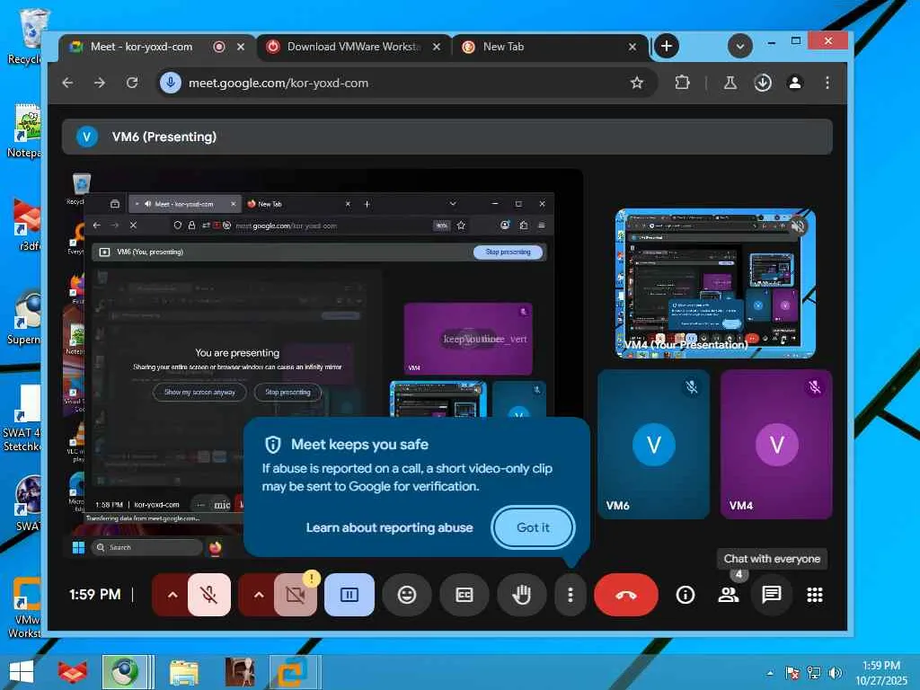
Task: Open the browser profile icon
Action: tap(795, 83)
